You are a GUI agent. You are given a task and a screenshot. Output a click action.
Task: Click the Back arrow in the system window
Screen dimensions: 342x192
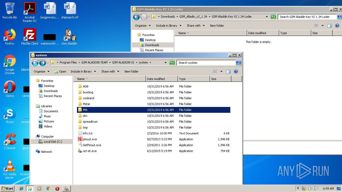tap(35, 63)
